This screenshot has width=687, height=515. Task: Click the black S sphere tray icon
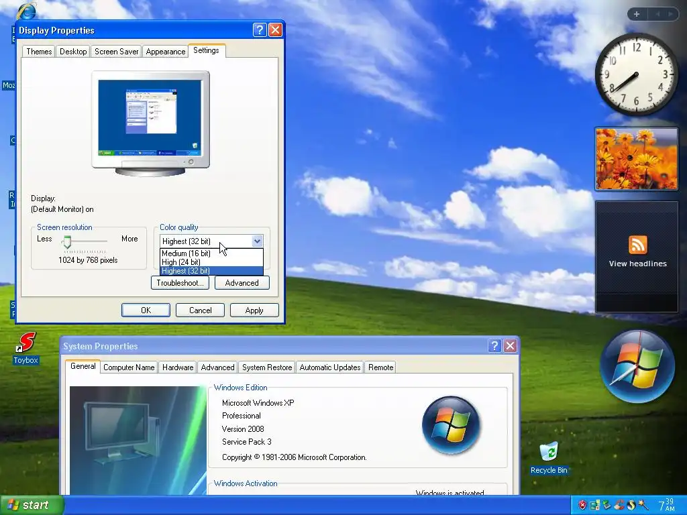click(631, 505)
